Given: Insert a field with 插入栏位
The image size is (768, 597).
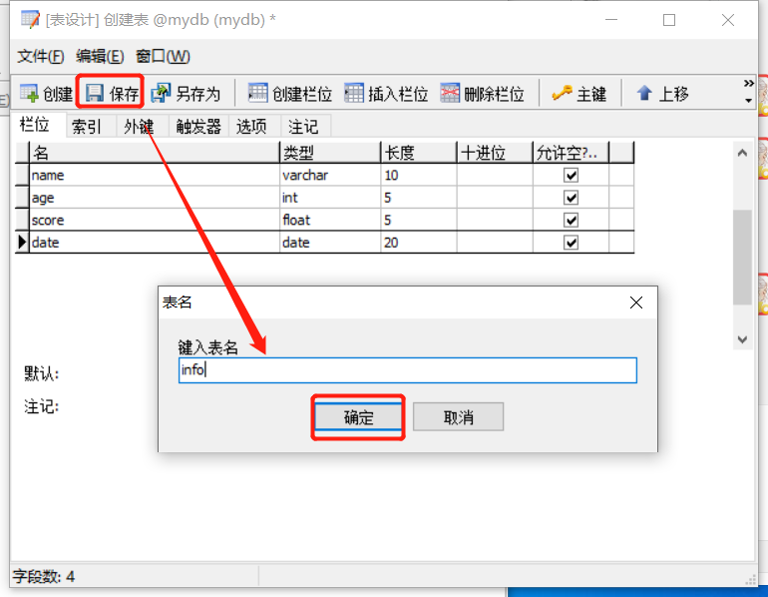Looking at the screenshot, I should coord(386,93).
